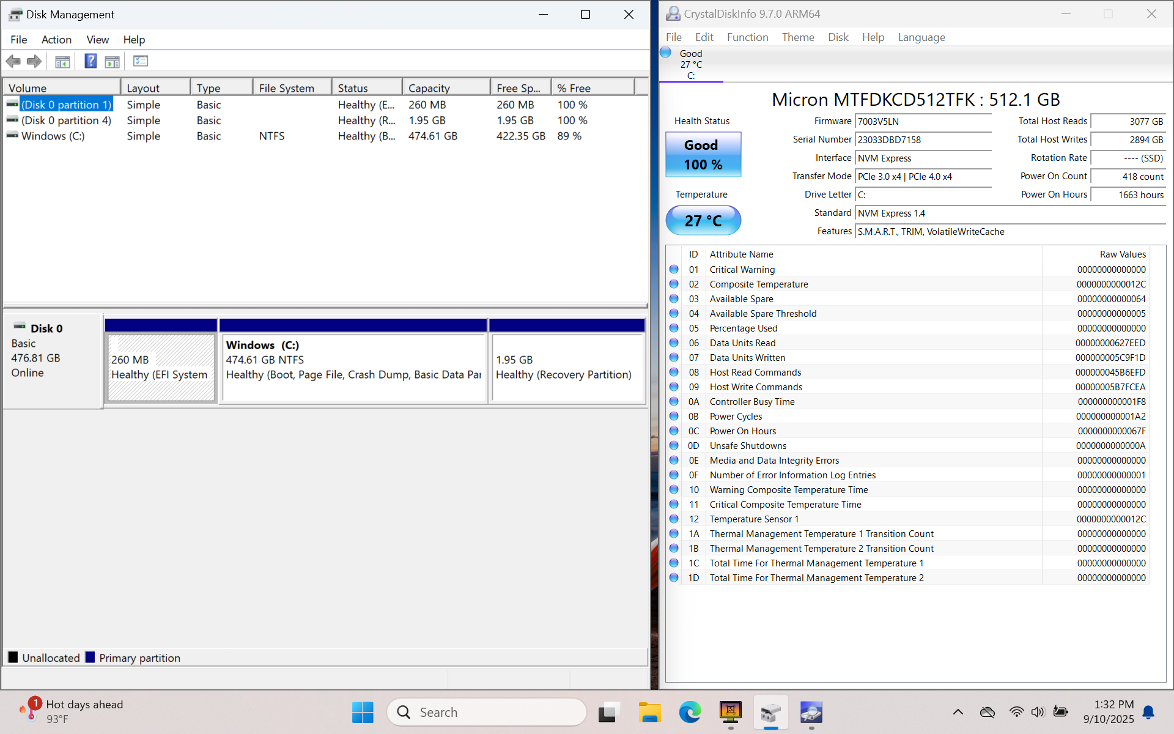Screen dimensions: 1174x734
Task: Click the Total Host Writes value 2894 GB
Action: tap(1128, 139)
